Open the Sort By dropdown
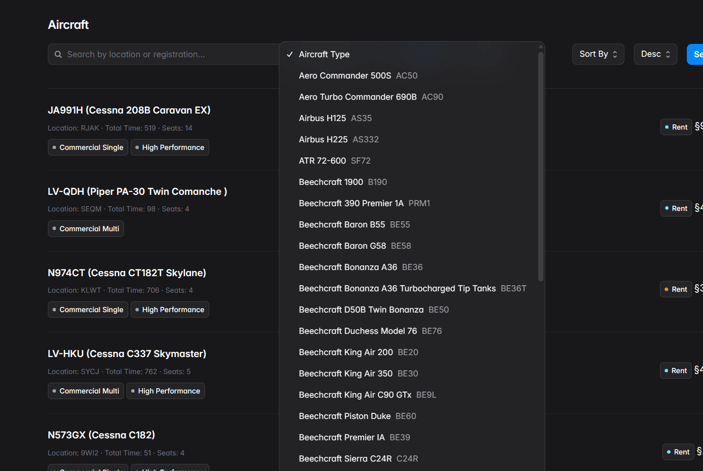Screen dimensions: 703x471 coord(598,54)
